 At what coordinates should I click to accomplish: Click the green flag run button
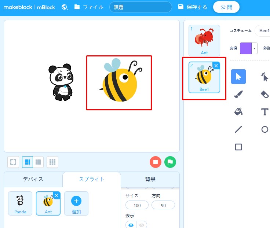pos(170,162)
